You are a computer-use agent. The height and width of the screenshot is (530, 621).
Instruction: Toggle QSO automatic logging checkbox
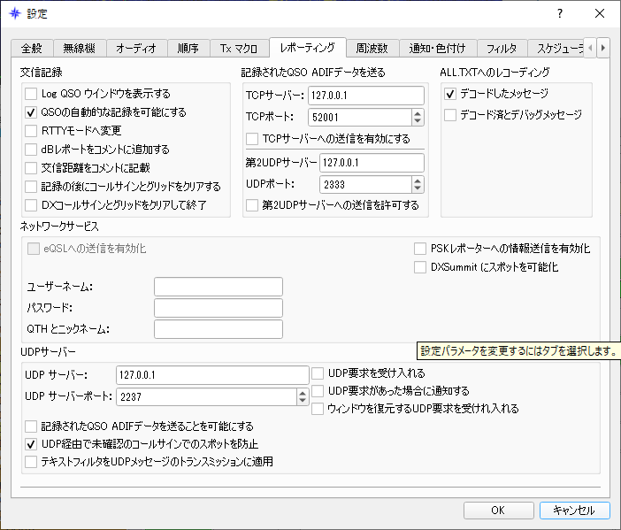[x=32, y=112]
